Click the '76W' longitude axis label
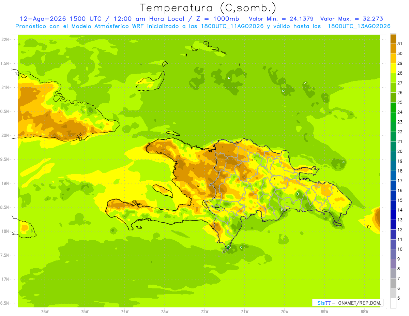This screenshot has width=409, height=316. click(45, 311)
